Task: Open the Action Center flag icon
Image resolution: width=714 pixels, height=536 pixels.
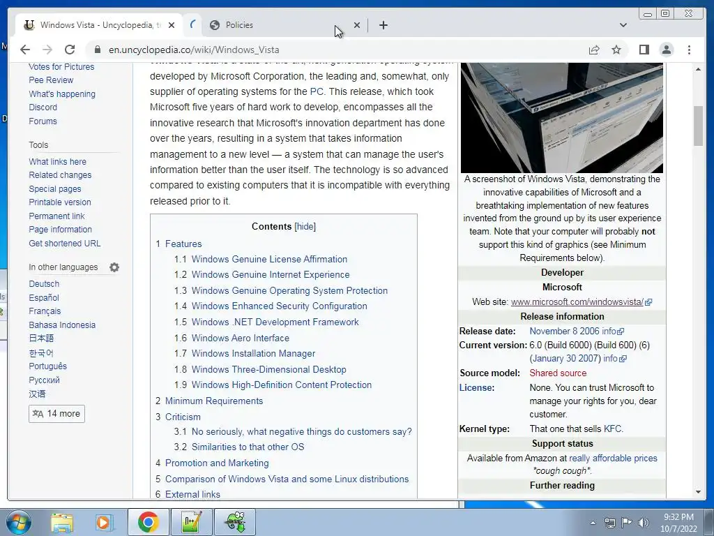Action: click(627, 523)
